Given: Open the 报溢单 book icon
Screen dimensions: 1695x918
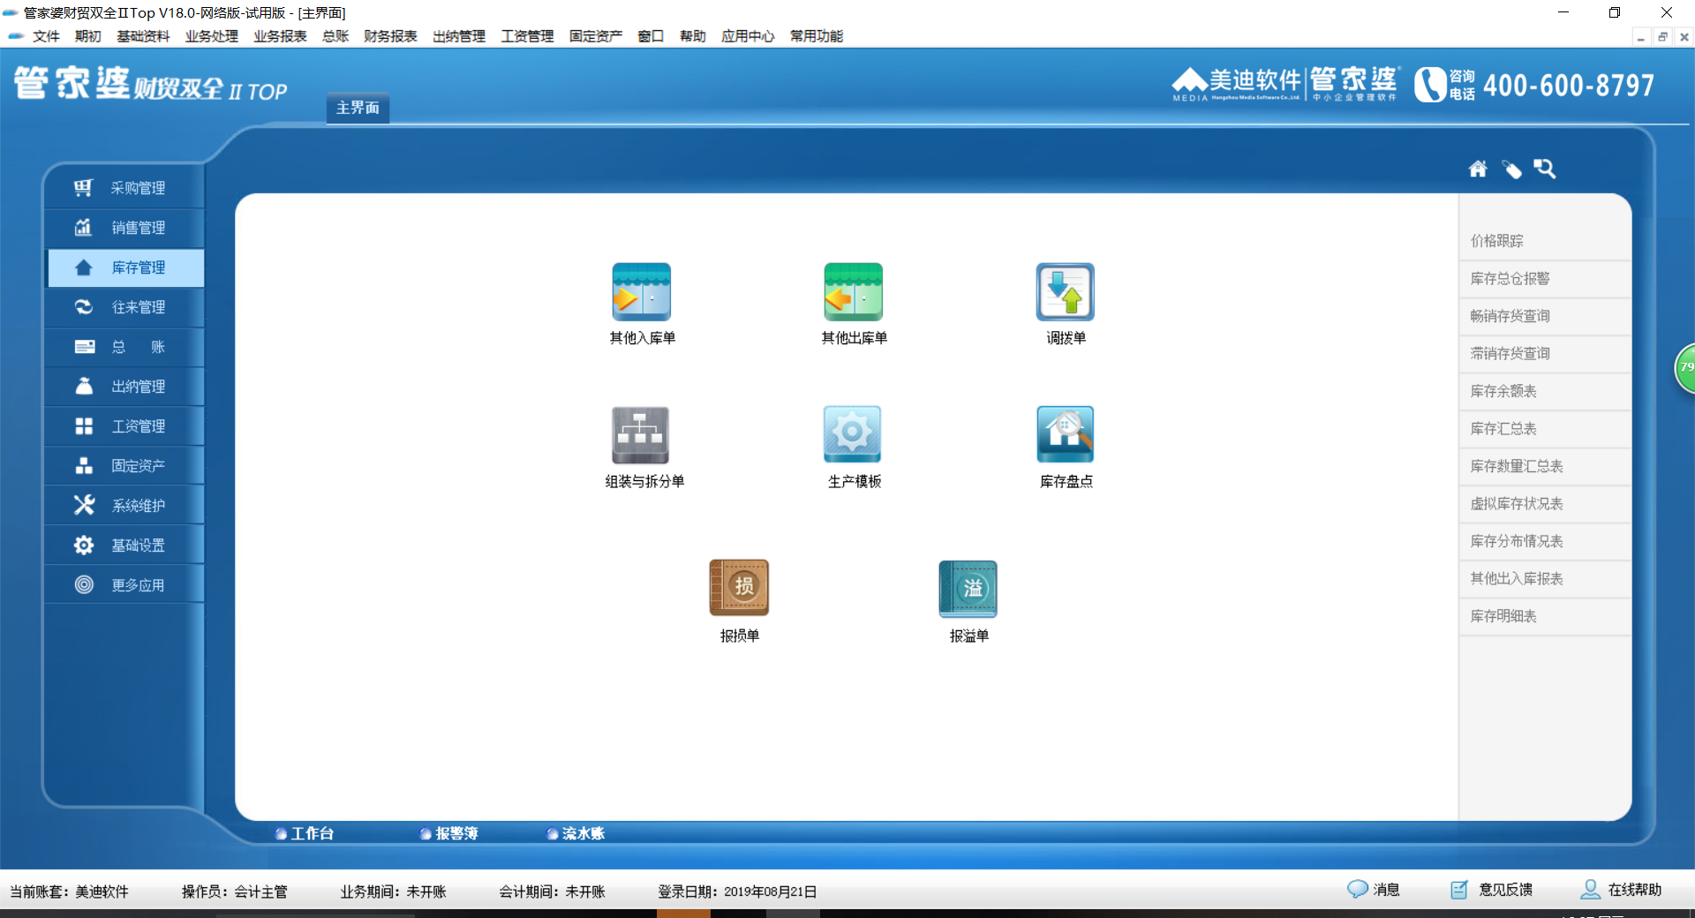Looking at the screenshot, I should (968, 589).
